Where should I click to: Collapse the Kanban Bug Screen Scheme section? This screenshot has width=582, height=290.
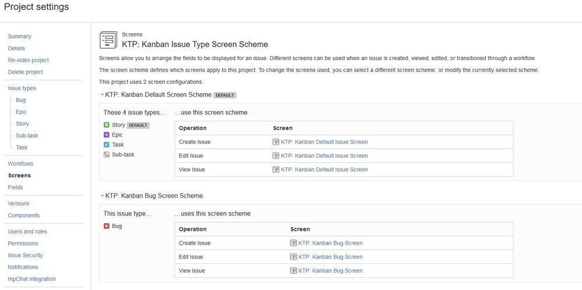[102, 195]
